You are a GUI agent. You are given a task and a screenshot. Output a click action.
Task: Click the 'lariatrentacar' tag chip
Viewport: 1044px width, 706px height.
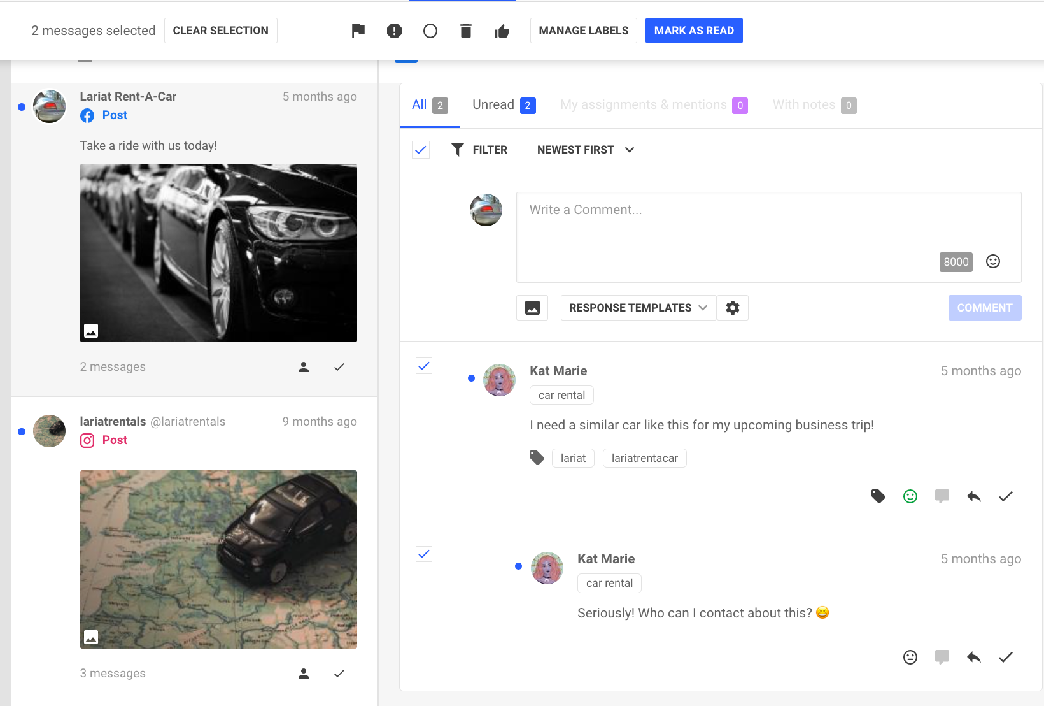[645, 458]
